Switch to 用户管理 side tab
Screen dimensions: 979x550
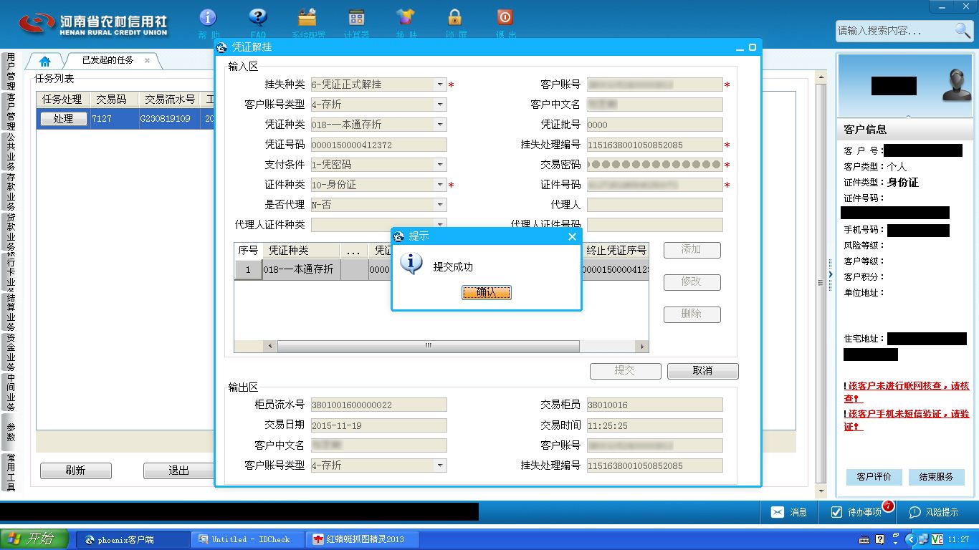click(11, 71)
